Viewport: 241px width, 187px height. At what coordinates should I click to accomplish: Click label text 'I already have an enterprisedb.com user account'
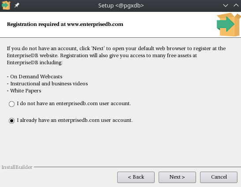click(x=75, y=120)
